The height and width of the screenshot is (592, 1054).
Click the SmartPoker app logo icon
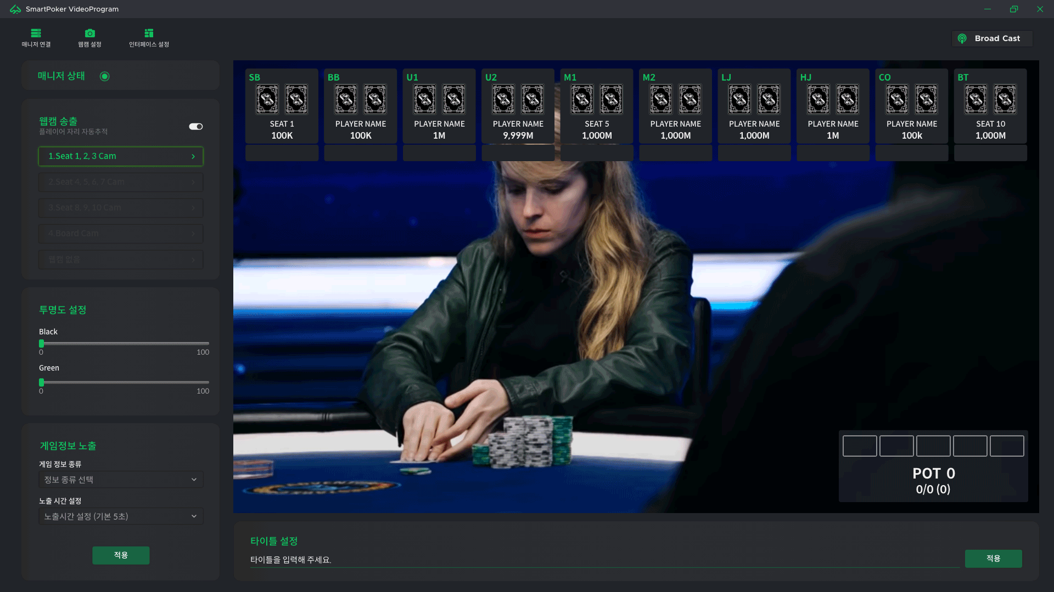tap(15, 9)
